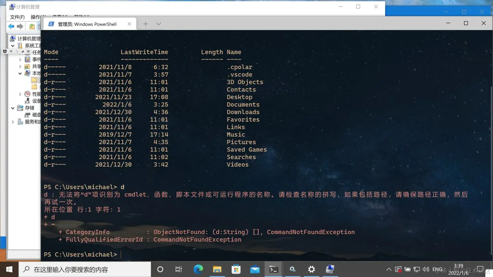The image size is (493, 277).
Task: Click the up-folder icon in Computer Management toolbar
Action: (32, 26)
